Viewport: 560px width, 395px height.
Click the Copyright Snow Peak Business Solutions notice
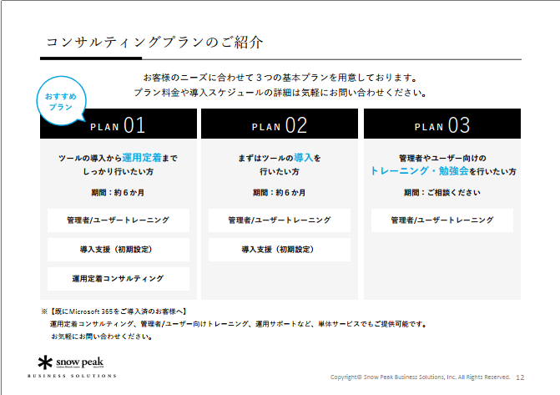pyautogui.click(x=420, y=377)
